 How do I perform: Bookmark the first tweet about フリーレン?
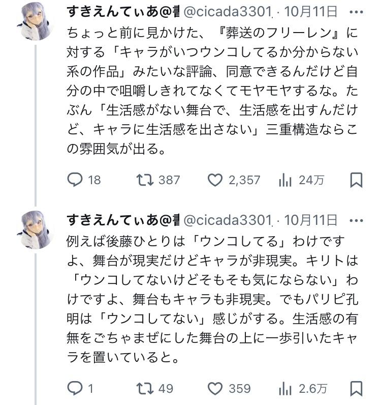[x=357, y=180]
